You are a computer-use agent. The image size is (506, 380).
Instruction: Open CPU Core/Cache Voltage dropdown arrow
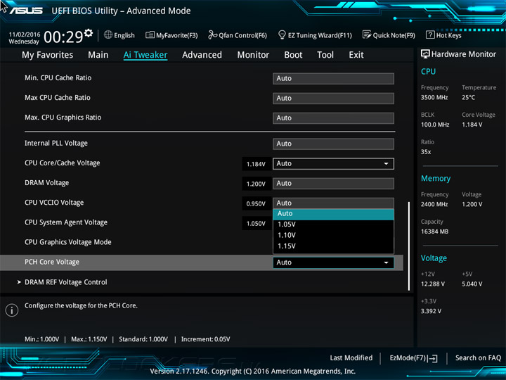click(x=386, y=164)
